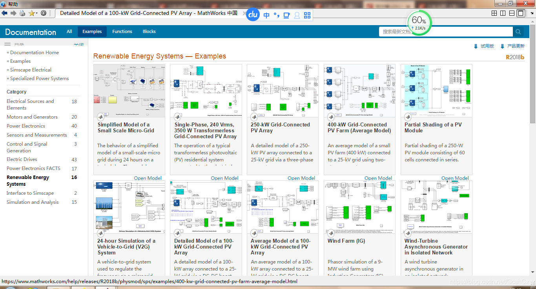This screenshot has height=289, width=536.
Task: Click the 60% network speed floating widget
Action: pos(419,22)
